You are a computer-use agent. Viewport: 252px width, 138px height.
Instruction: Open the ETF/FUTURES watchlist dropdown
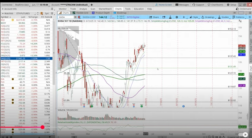coord(25,14)
